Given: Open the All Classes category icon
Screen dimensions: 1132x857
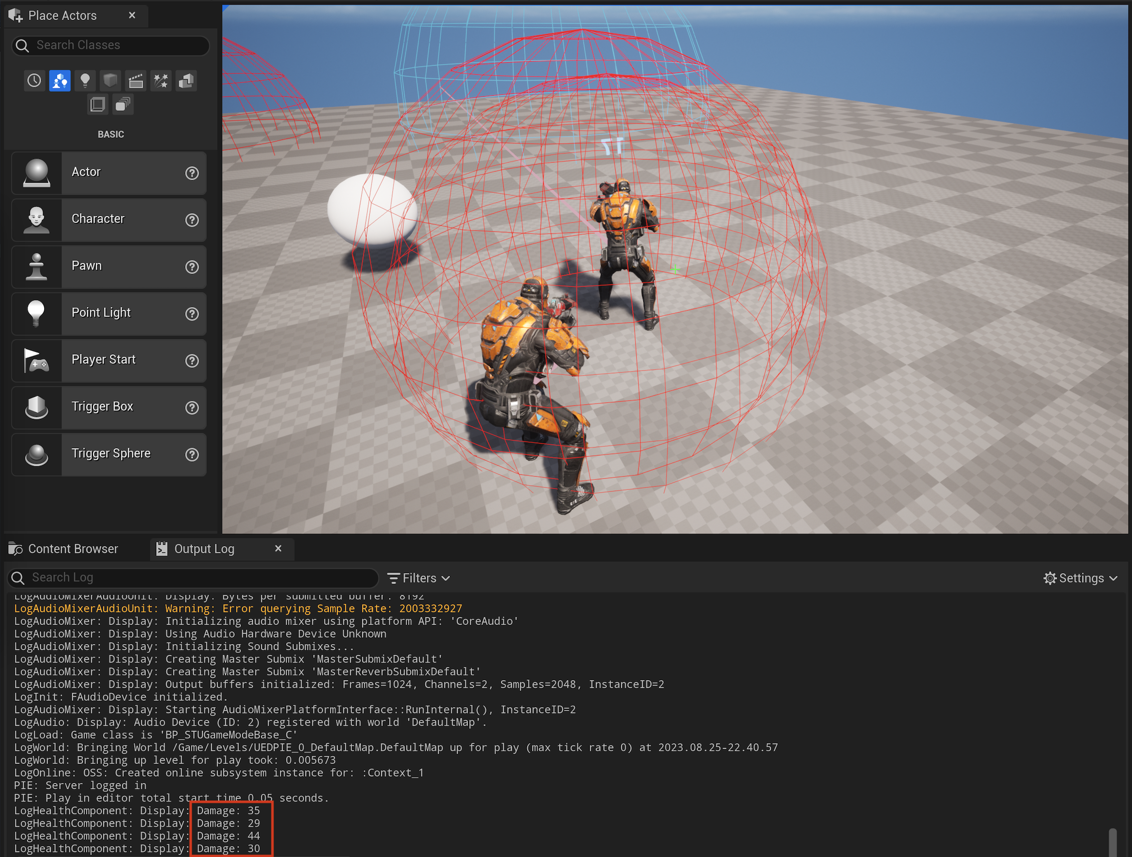Looking at the screenshot, I should (123, 104).
